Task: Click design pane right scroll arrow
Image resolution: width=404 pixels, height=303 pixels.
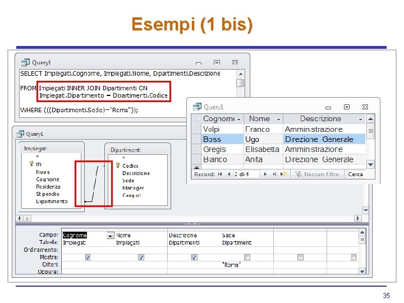Action: [357, 218]
